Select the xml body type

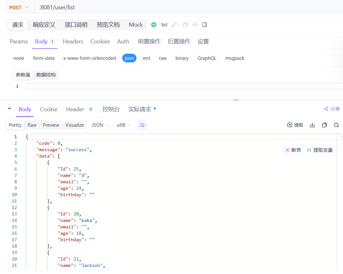146,58
